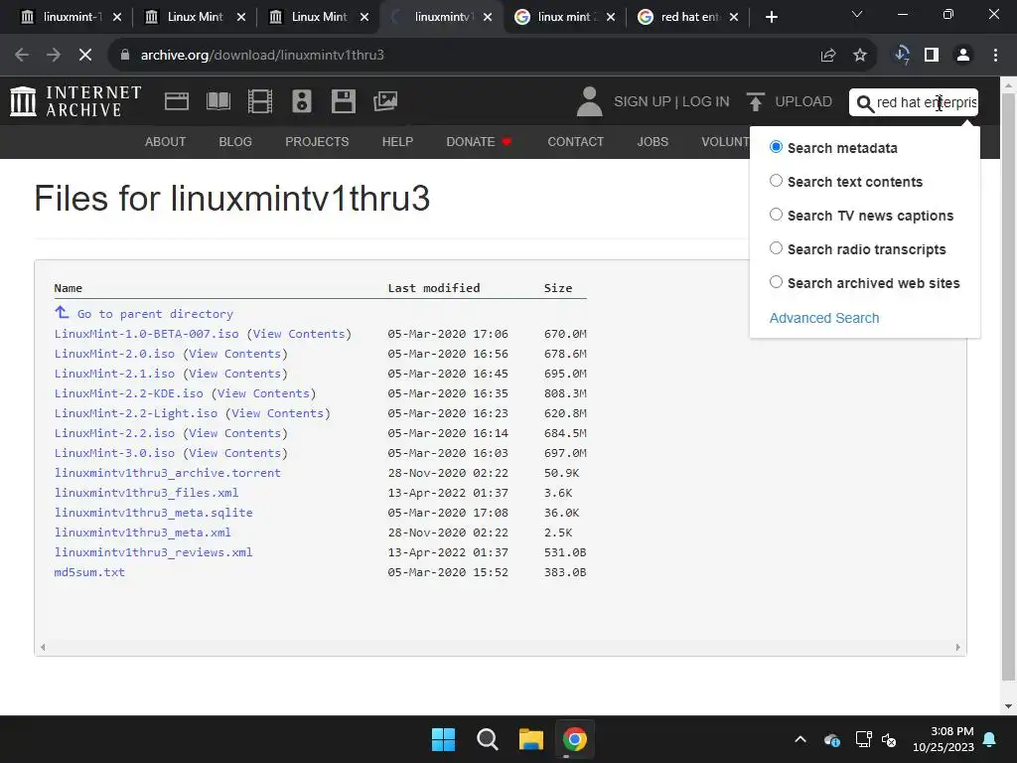Toggle the Chrome side panel
Screen dimensions: 1017x763
coord(932,56)
